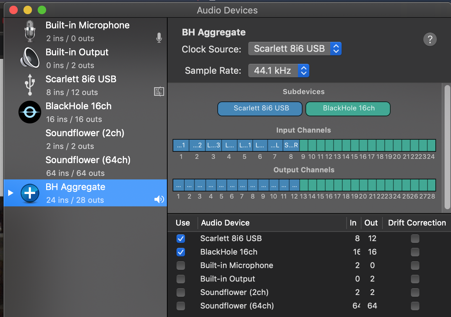Select Soundflower (2ch) in device list

click(85, 139)
